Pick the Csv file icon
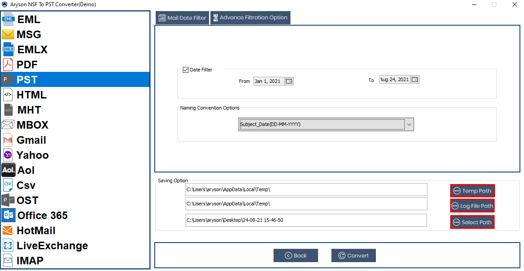Viewport: 524px width, 271px height. 8,185
